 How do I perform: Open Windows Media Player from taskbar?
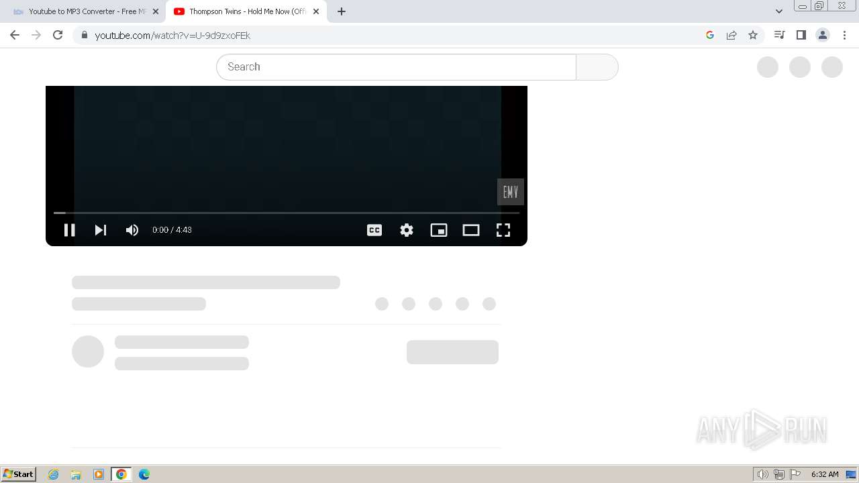99,474
